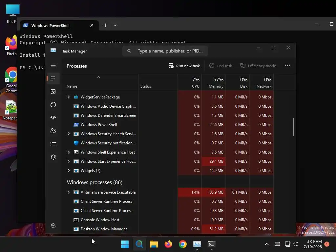Image resolution: width=336 pixels, height=252 pixels.
Task: Close the Windows PowerShell tab
Action: 92,25
